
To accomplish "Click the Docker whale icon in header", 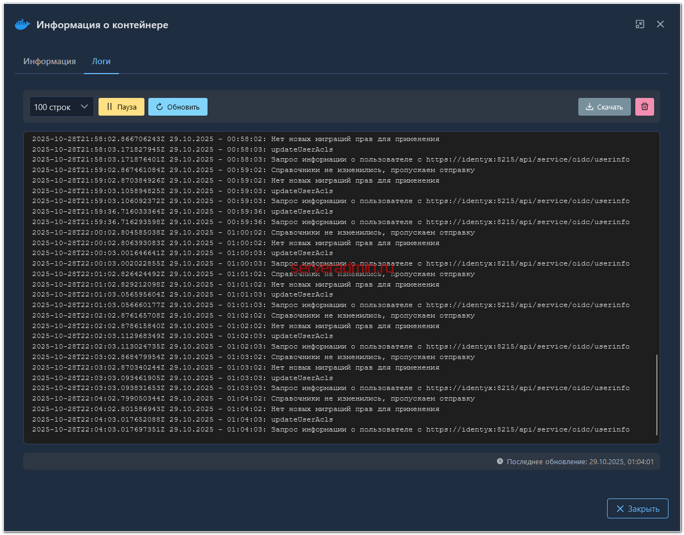I will [22, 25].
